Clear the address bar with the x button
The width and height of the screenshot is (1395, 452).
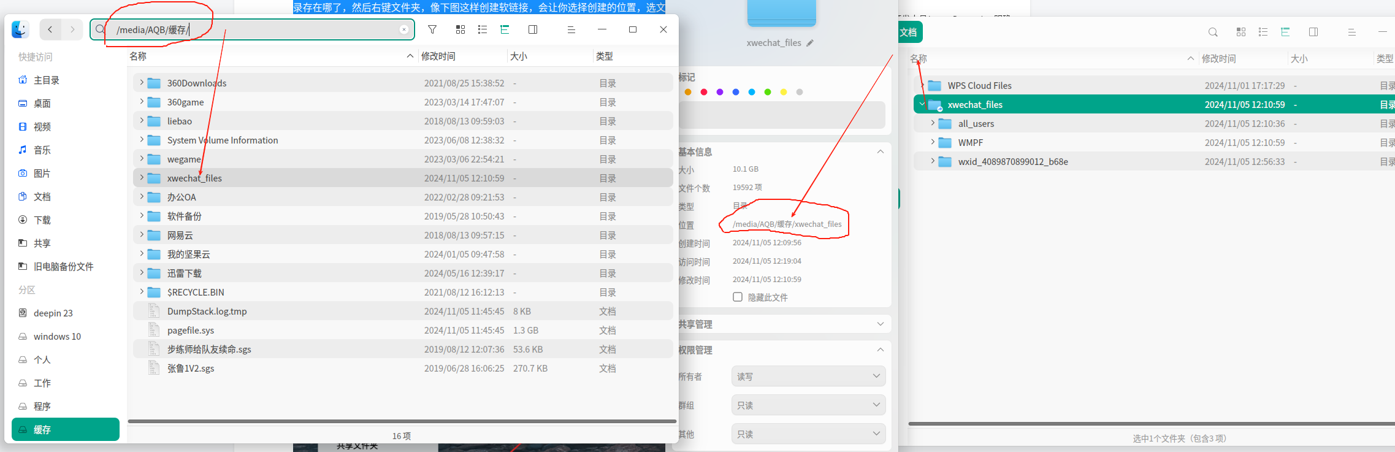[x=404, y=29]
